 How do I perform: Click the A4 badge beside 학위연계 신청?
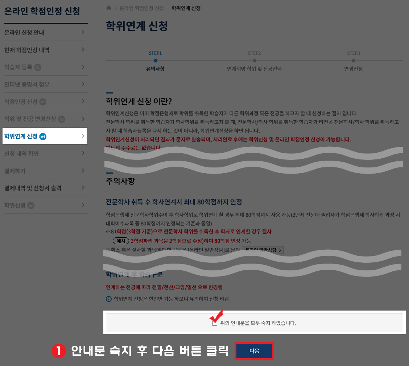click(43, 137)
